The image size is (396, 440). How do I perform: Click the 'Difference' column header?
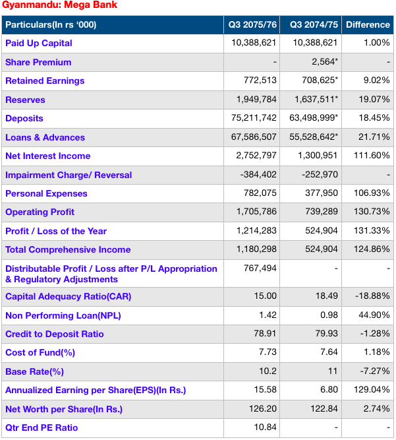point(368,24)
